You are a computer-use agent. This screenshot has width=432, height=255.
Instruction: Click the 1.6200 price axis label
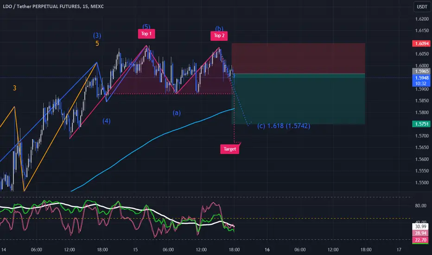(x=422, y=19)
